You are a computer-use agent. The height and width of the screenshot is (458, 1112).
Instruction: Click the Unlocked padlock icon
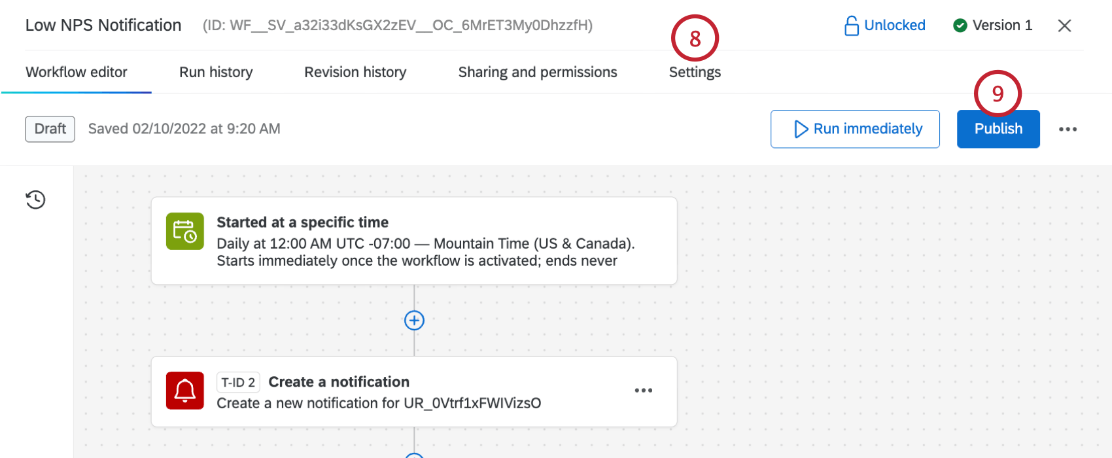(851, 26)
